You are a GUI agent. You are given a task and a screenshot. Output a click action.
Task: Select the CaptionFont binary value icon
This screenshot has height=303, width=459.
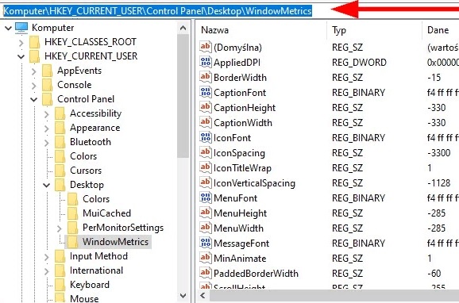pos(206,92)
